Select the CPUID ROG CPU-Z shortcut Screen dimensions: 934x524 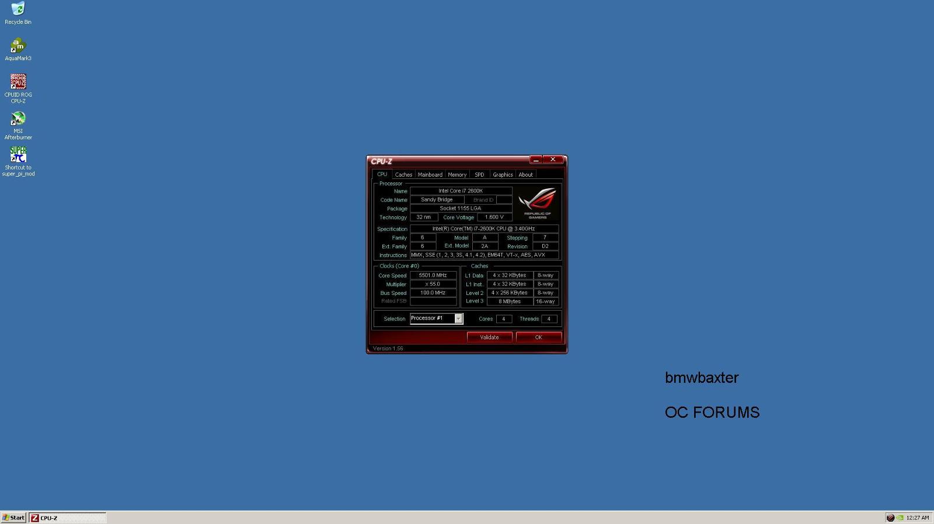pos(18,89)
